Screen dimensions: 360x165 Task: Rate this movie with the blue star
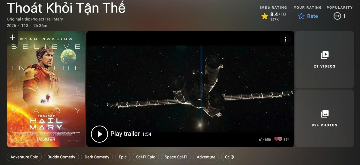tap(301, 16)
